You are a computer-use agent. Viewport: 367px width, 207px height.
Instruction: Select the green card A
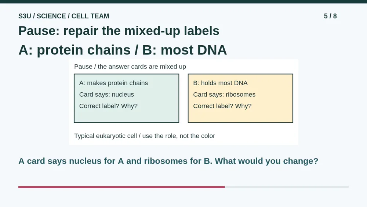[126, 98]
